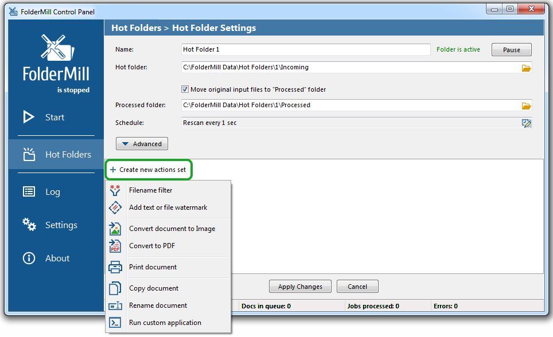Screen dimensions: 553x337
Task: Click the Filename filter funnel icon
Action: click(x=115, y=190)
